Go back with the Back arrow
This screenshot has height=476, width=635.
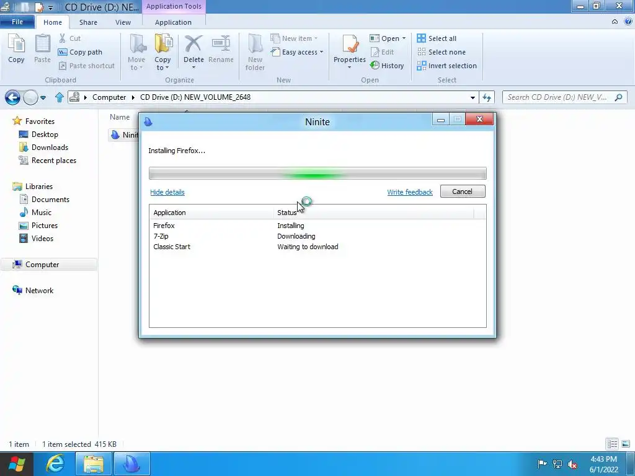tap(12, 97)
